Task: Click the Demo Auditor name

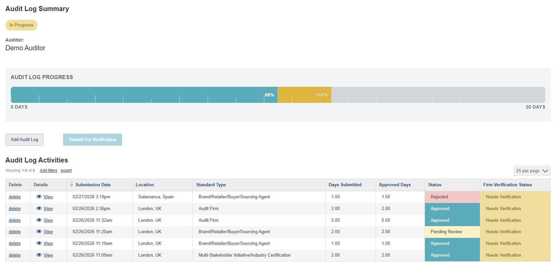Action: coord(25,48)
